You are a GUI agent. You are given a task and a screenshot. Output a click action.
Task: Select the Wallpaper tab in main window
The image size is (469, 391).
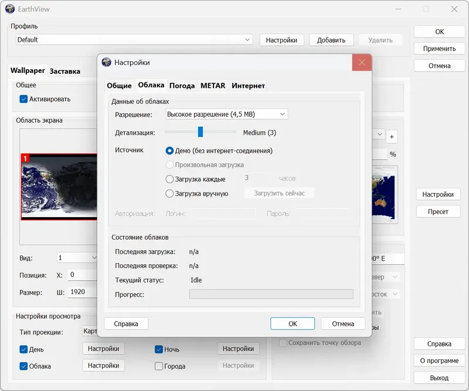(x=28, y=70)
